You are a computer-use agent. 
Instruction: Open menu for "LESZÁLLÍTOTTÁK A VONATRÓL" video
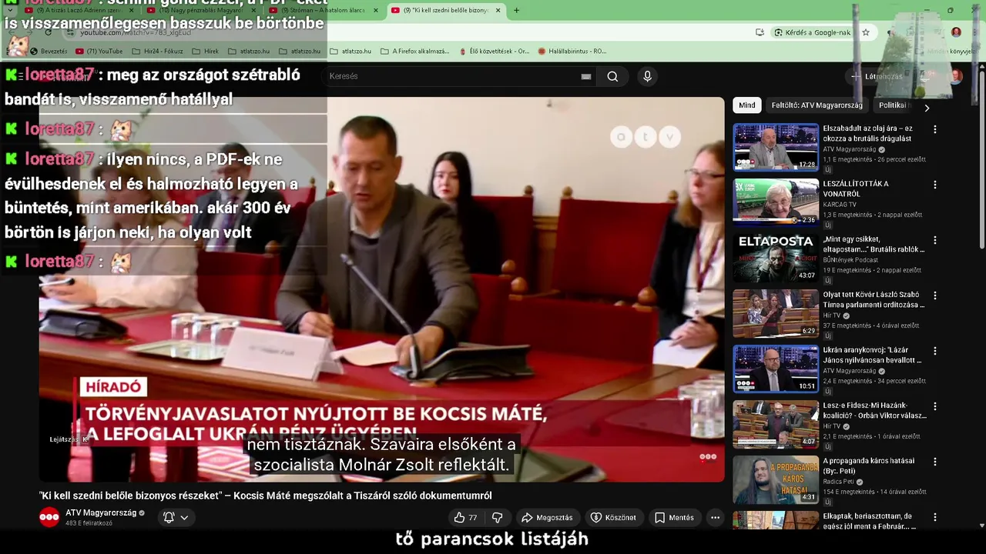935,185
